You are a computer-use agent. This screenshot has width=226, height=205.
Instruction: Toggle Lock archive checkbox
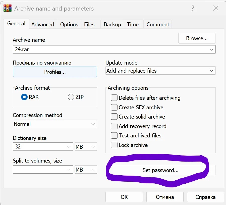114,145
